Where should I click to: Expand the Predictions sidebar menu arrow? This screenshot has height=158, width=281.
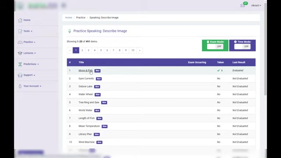pyautogui.click(x=38, y=65)
